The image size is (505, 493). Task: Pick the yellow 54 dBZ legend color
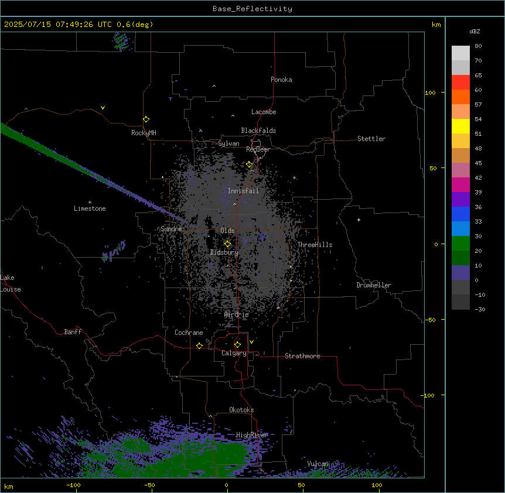click(460, 126)
